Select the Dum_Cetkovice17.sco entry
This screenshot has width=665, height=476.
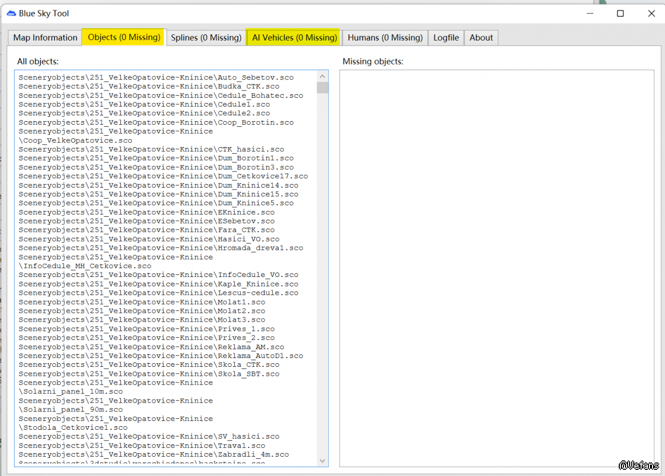point(163,176)
